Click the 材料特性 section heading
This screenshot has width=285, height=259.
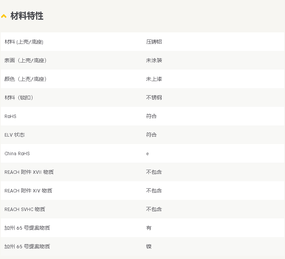coord(27,16)
